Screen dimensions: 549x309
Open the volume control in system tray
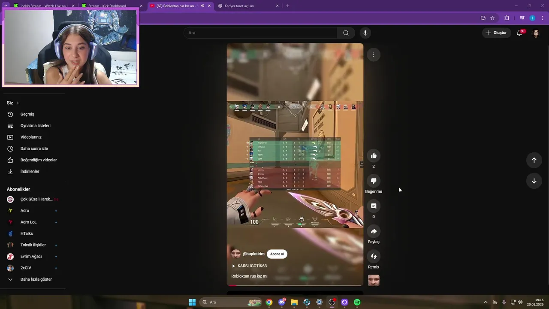[520, 302]
